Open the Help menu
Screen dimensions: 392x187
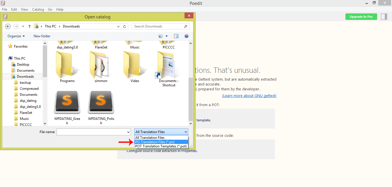60,9
